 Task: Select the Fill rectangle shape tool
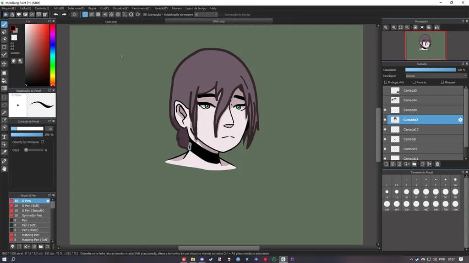click(4, 73)
